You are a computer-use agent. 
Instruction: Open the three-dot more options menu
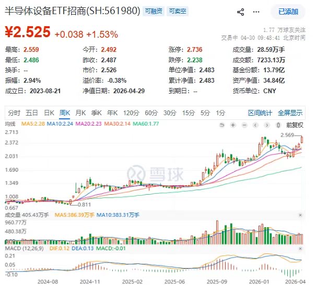click(x=256, y=12)
